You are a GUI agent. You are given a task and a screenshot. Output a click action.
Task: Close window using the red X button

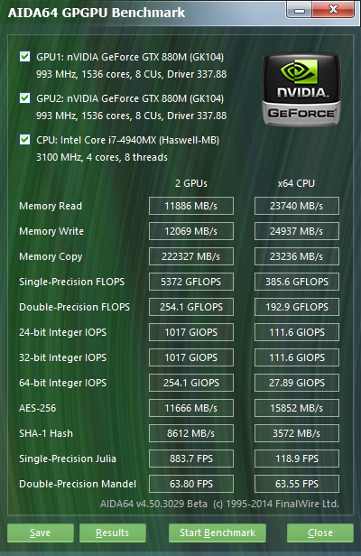(x=333, y=10)
